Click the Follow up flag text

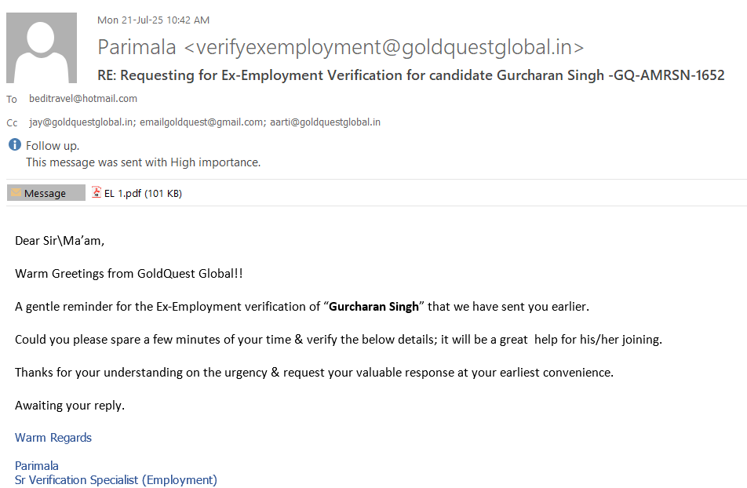coord(53,146)
